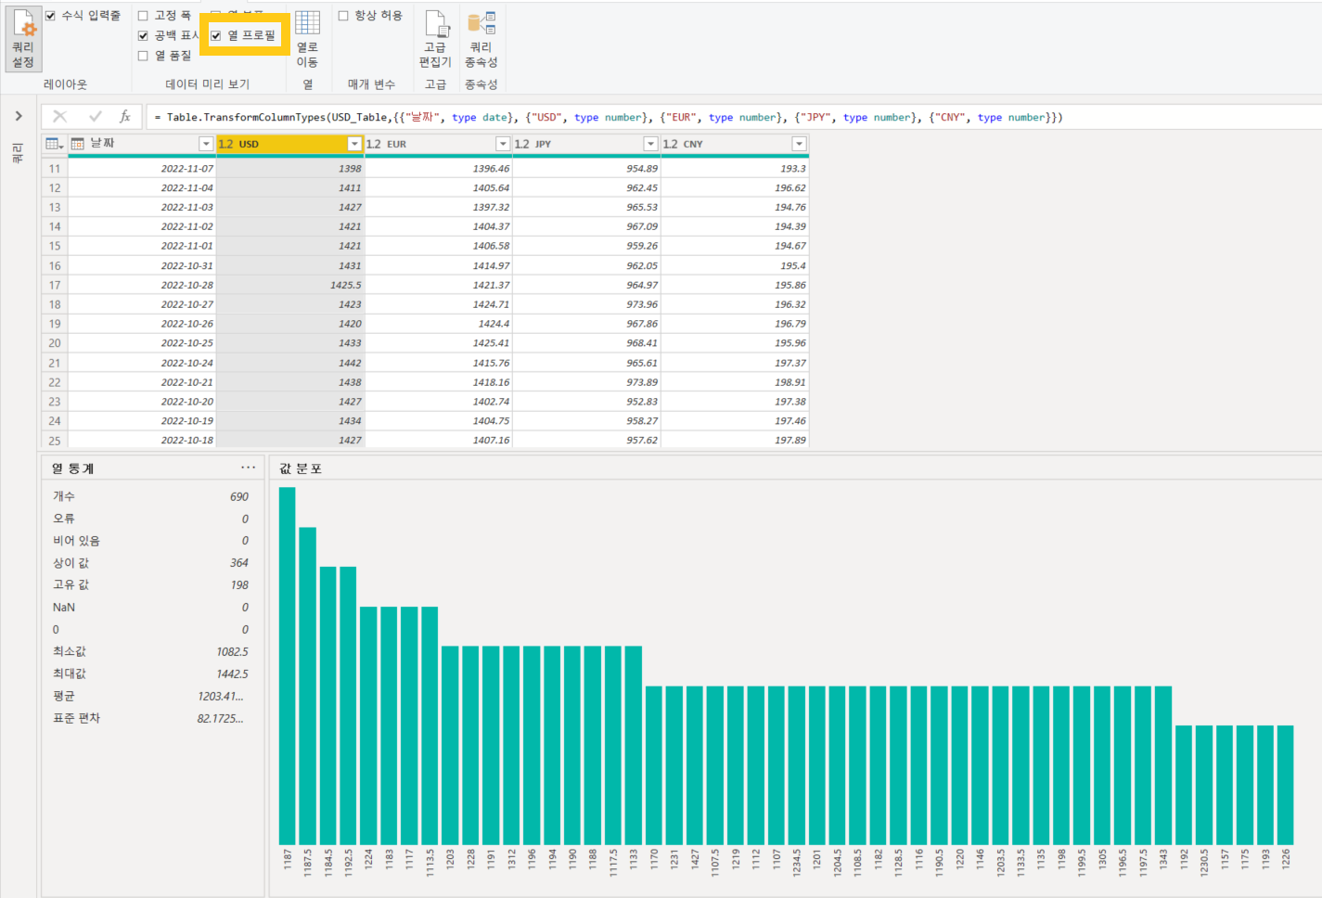The image size is (1322, 898).
Task: Click the date cell 2022-11-07
Action: tap(142, 168)
